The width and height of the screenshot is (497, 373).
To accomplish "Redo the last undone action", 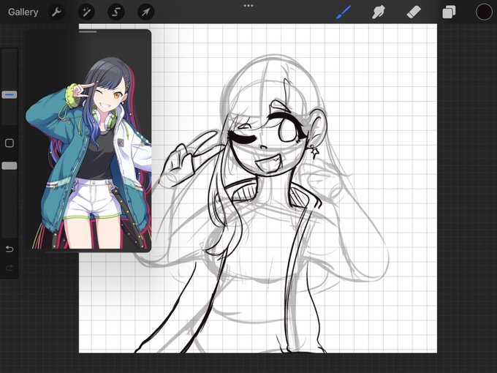I will point(10,268).
